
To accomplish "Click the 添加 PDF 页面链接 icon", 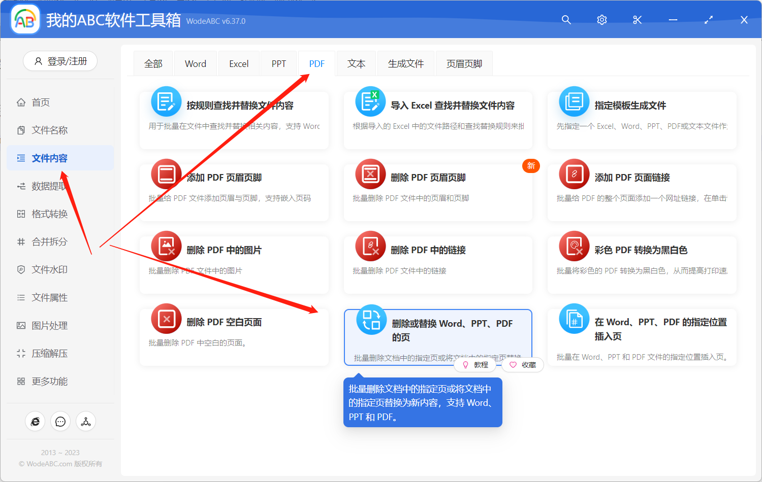I will pyautogui.click(x=574, y=174).
